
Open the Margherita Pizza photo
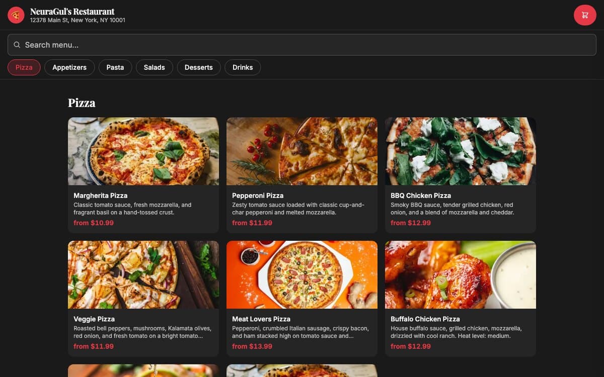click(143, 151)
